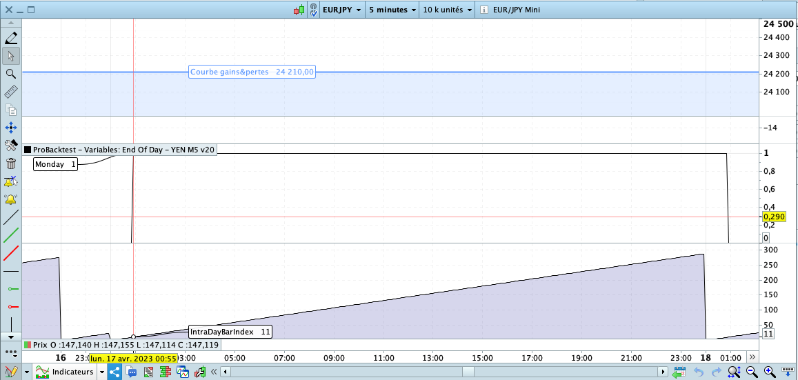798x380 pixels.
Task: Click the red-green square beside Prix
Action: click(27, 345)
